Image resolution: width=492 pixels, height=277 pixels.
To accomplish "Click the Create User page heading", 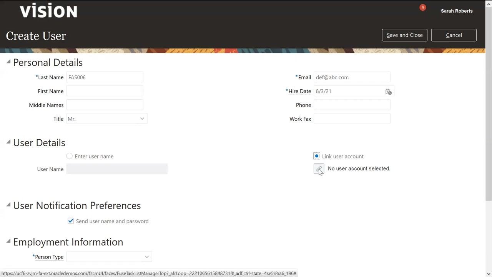I will (36, 36).
